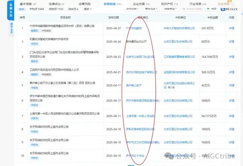The height and width of the screenshot is (166, 243).
Task: Open project 门头沟分局水毁派出所警用装备采购 notice
Action: [64, 54]
